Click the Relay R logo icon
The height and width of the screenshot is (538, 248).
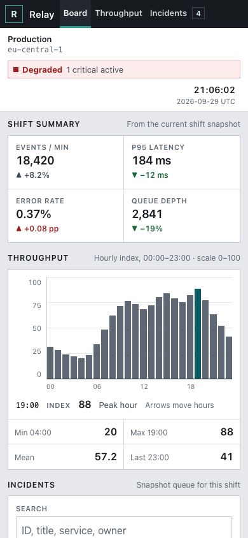point(14,14)
